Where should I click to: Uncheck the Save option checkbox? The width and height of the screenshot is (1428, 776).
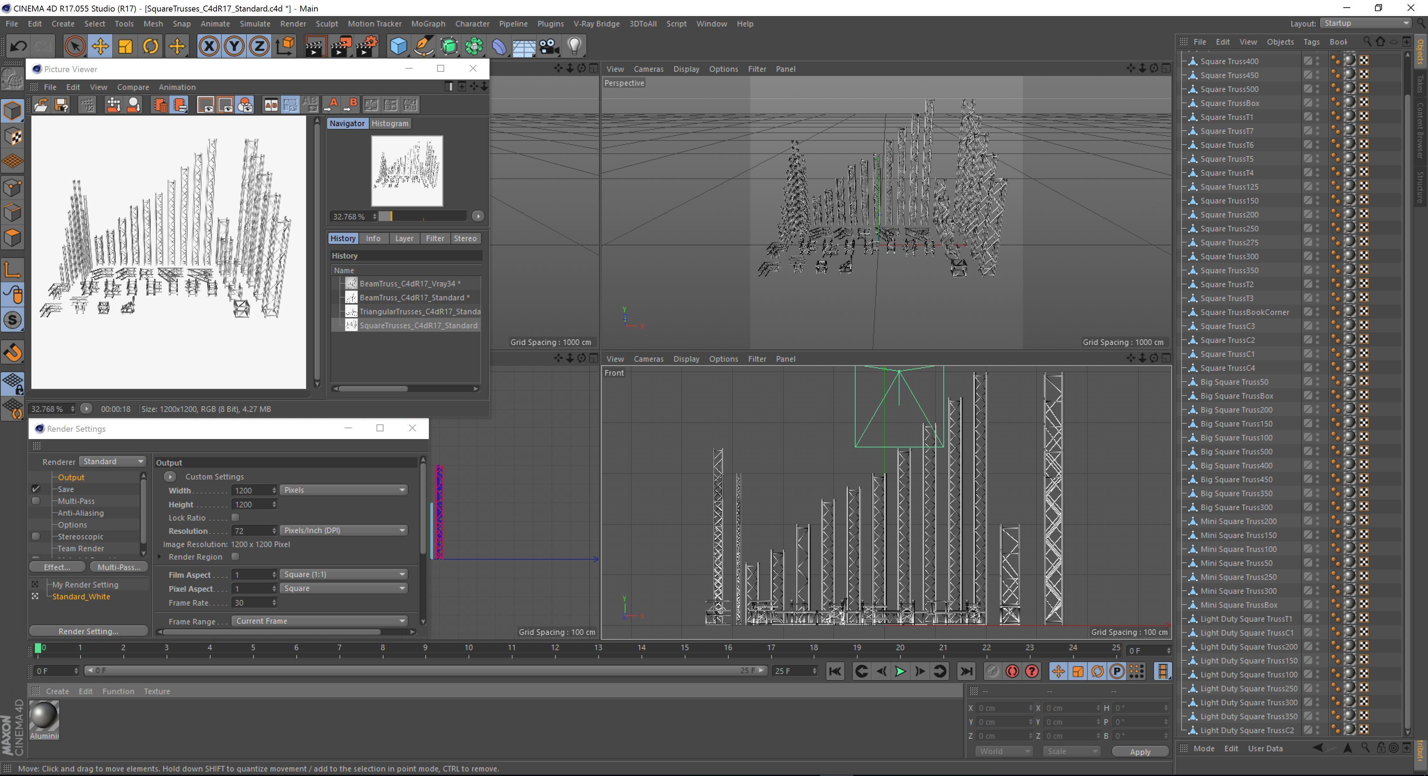tap(36, 489)
